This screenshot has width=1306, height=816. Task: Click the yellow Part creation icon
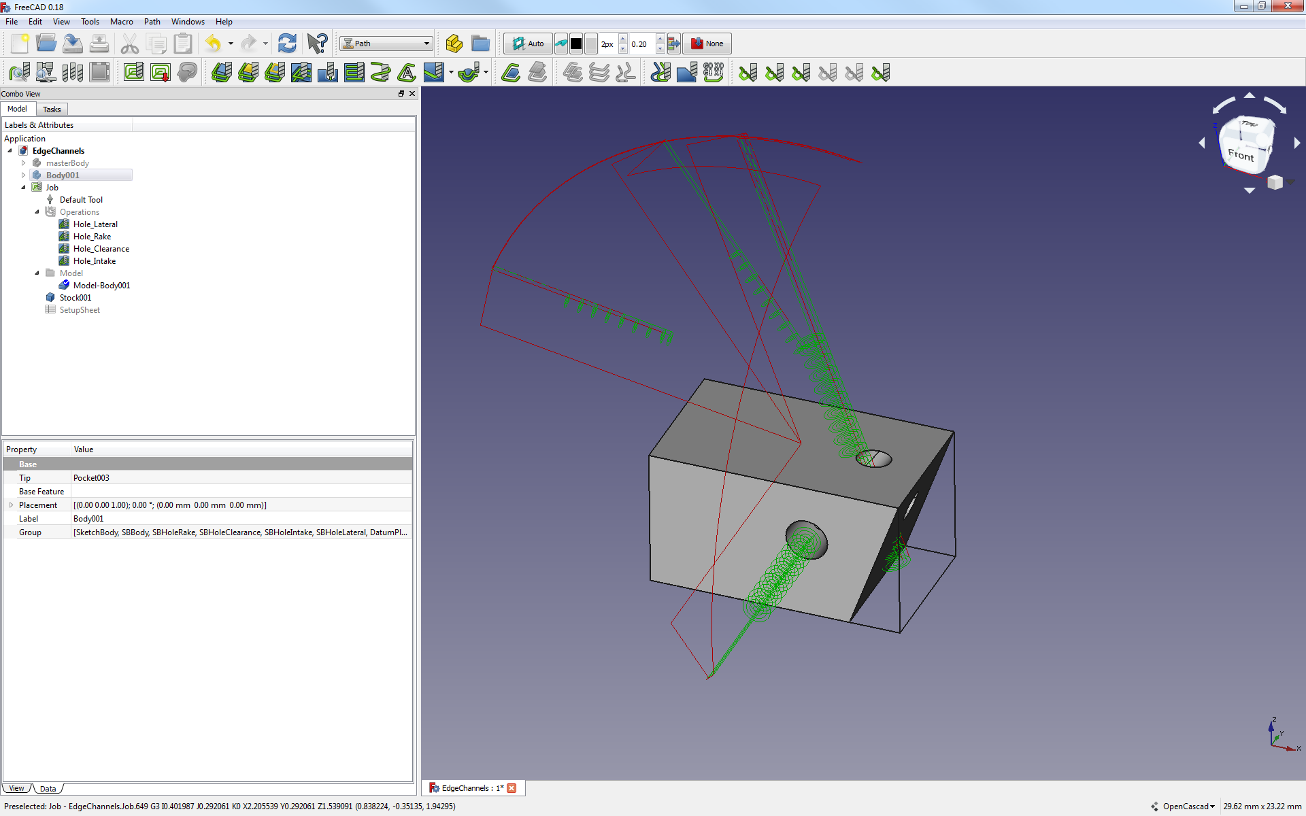tap(454, 44)
